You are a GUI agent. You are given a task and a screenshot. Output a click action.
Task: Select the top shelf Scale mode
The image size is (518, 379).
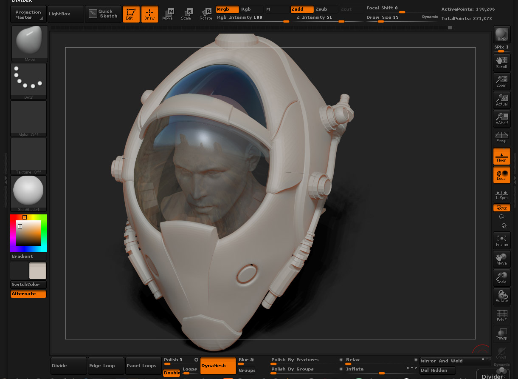186,14
